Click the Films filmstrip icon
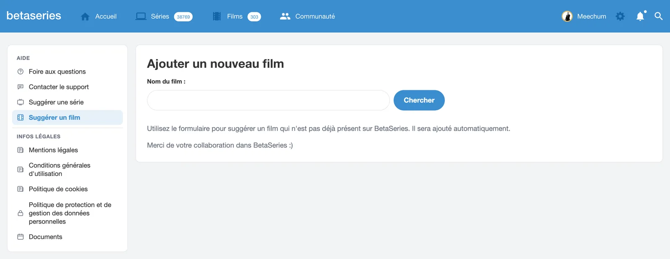670x259 pixels. tap(216, 16)
